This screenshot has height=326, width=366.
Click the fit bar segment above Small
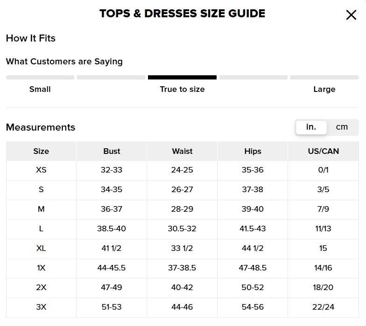click(40, 77)
